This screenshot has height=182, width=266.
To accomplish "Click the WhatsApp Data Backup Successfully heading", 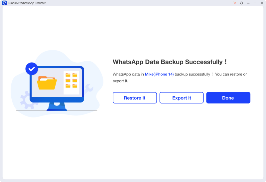I will pos(170,62).
